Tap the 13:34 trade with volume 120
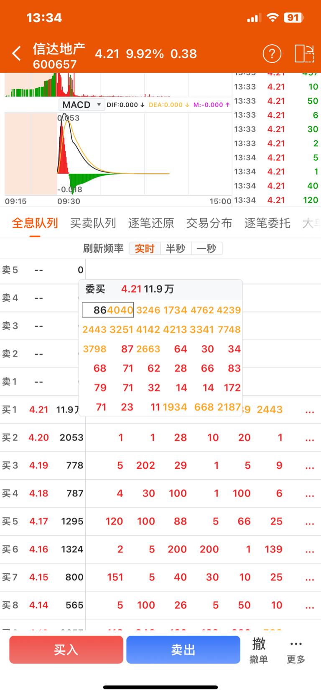Viewport: 321px width, 696px height. click(276, 200)
